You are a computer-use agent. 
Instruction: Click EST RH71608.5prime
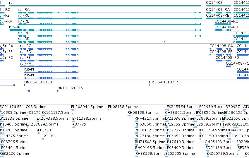click(x=150, y=142)
